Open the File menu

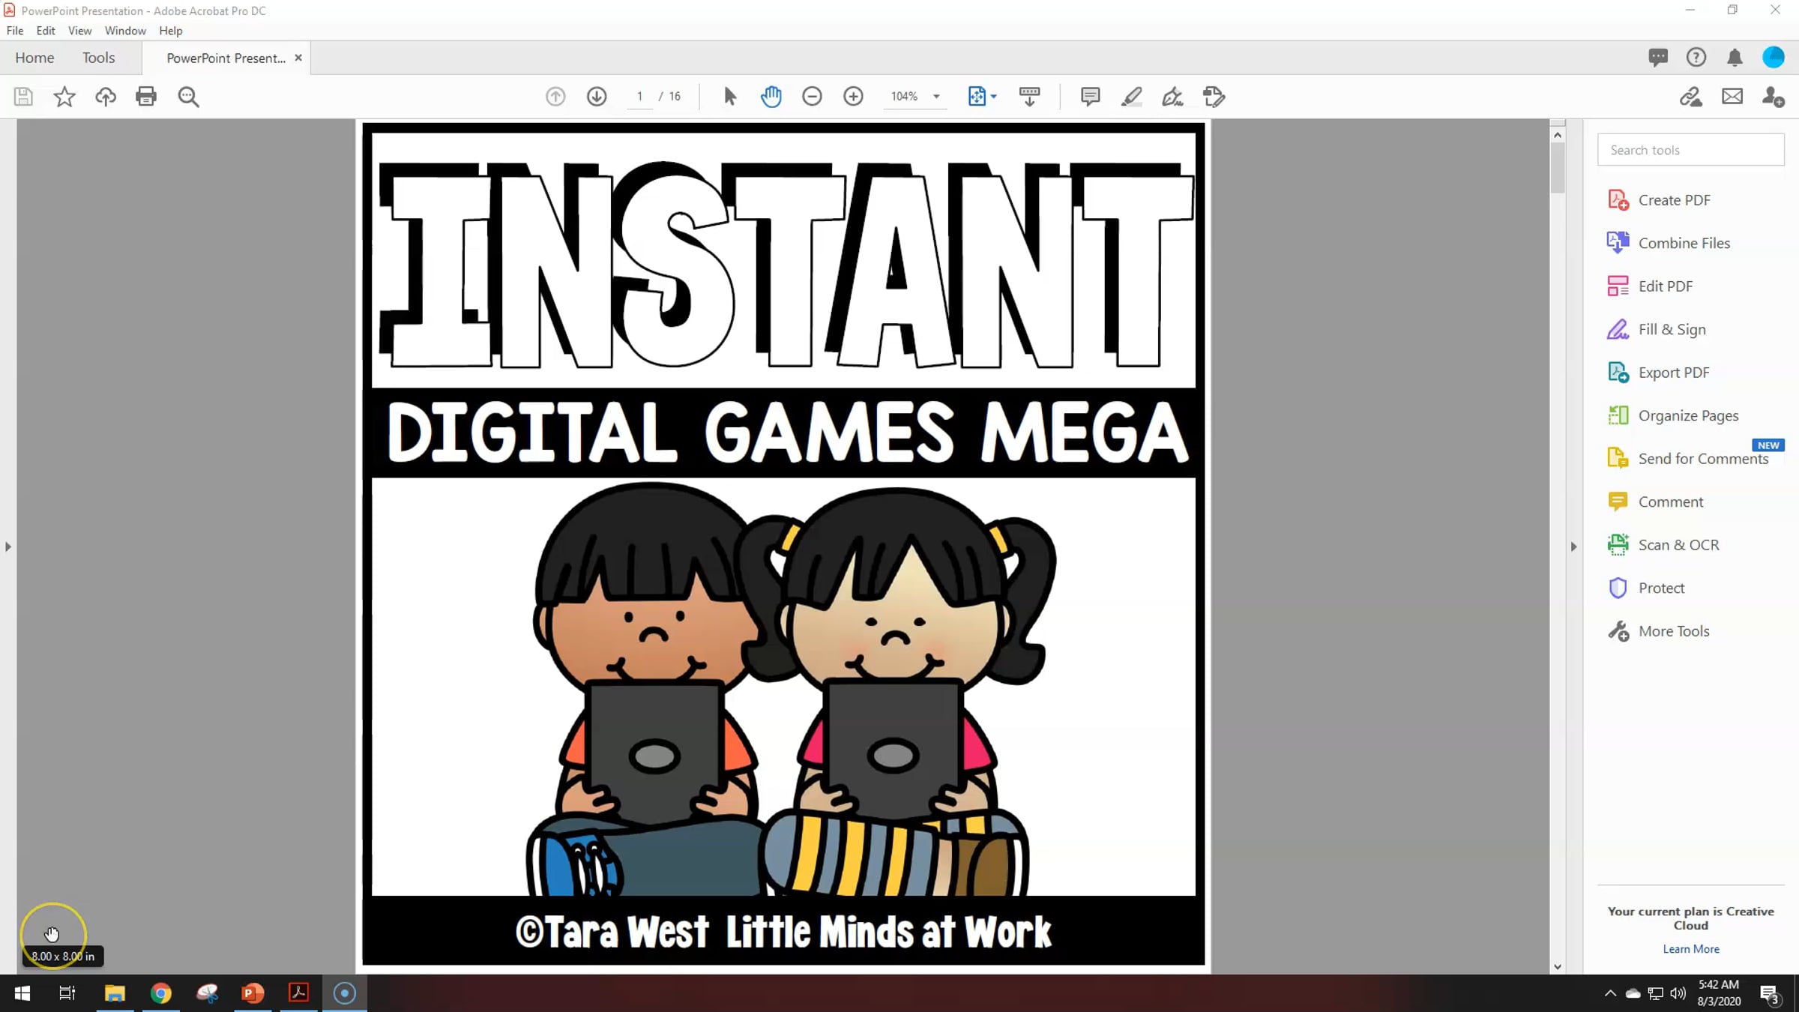click(14, 31)
